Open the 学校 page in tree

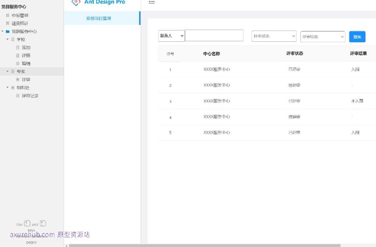click(21, 39)
